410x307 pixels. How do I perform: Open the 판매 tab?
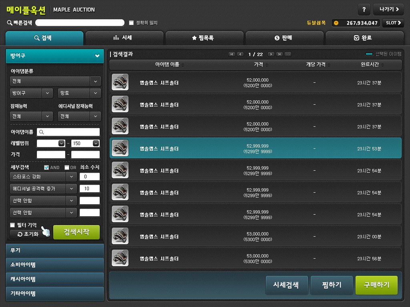click(285, 38)
